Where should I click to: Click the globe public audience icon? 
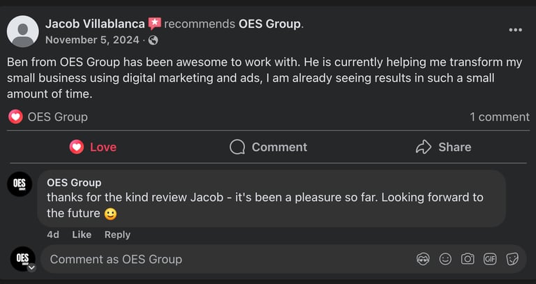[153, 40]
